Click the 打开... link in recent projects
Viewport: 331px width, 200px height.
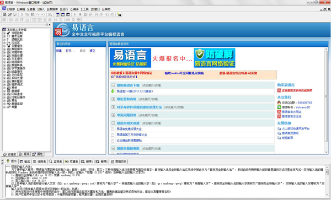coord(70,51)
